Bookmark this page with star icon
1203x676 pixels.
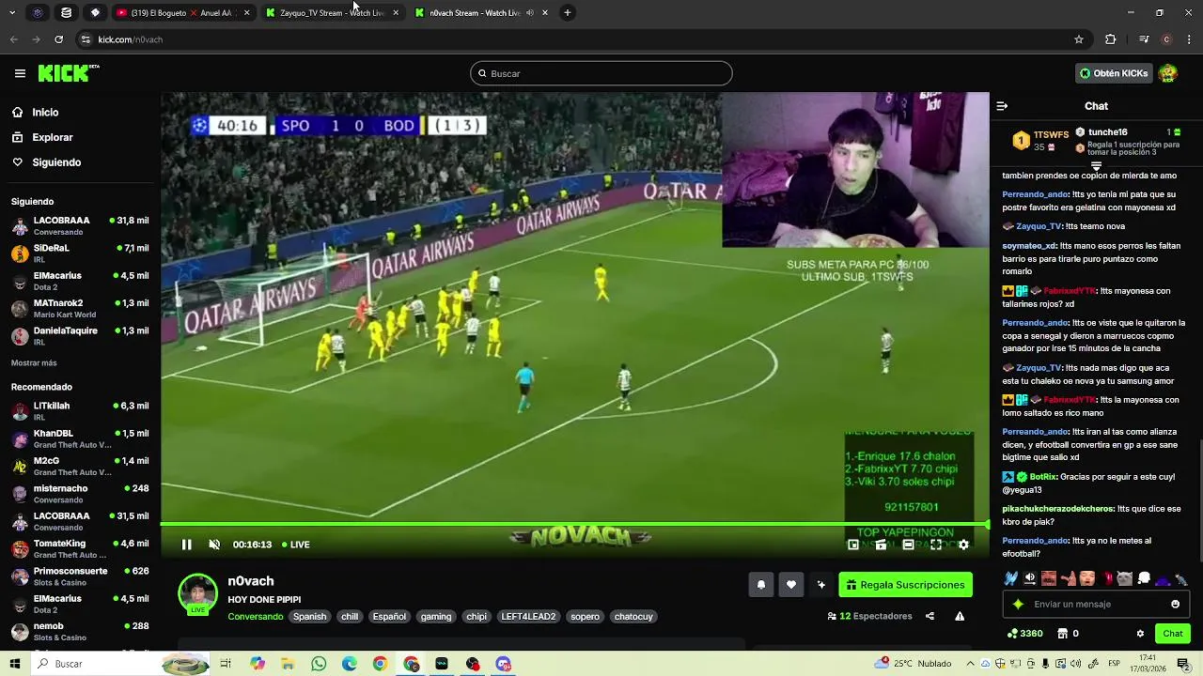point(1079,39)
